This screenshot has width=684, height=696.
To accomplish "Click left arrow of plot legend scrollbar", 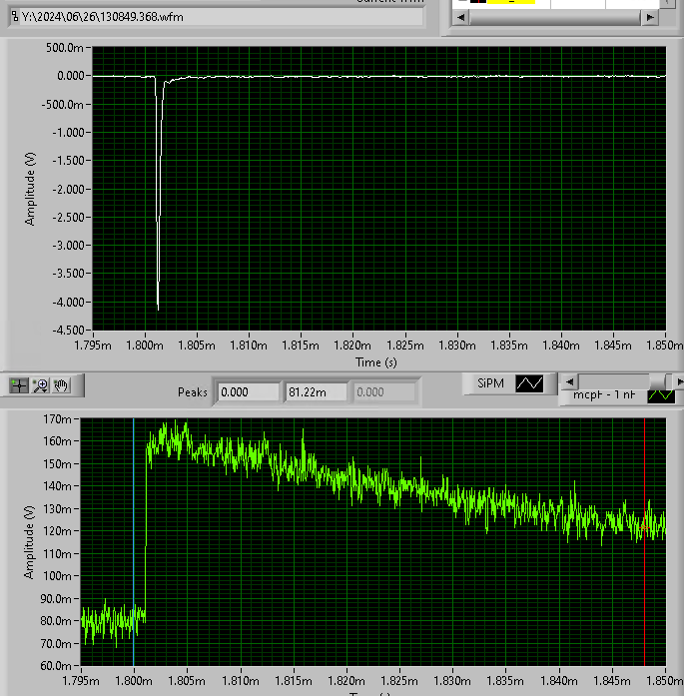I will coord(569,381).
